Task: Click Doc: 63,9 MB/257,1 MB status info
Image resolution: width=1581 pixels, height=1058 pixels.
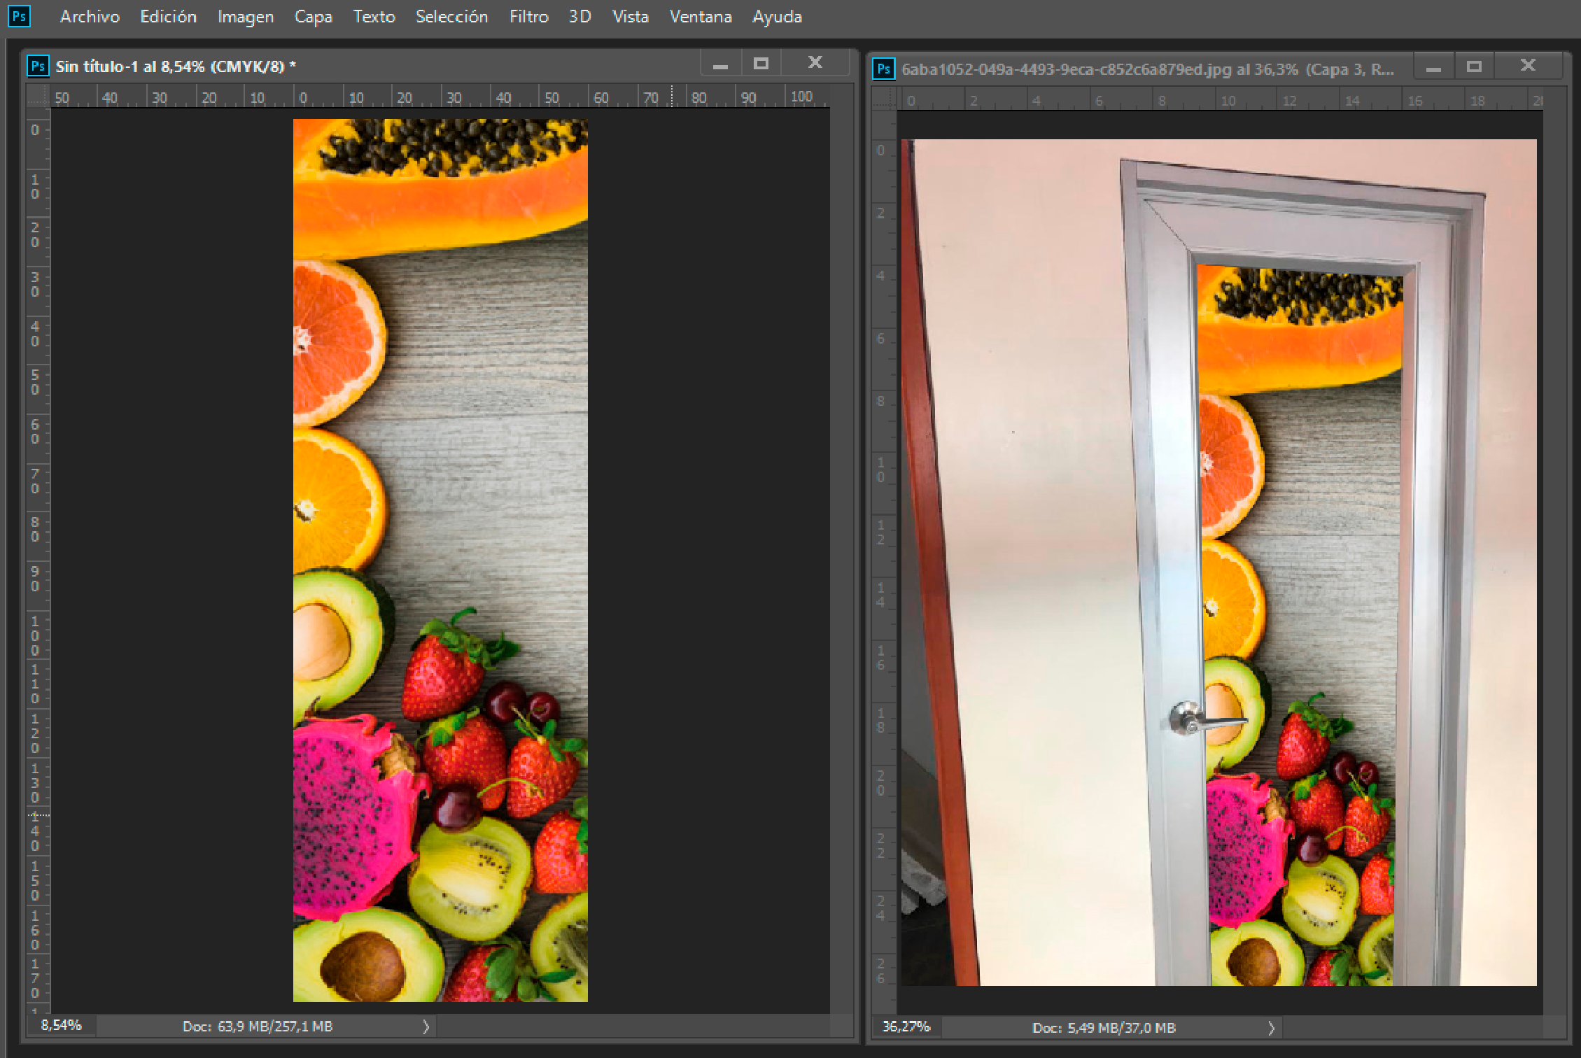Action: pyautogui.click(x=258, y=1027)
